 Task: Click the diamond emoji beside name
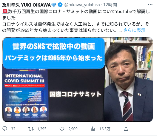[x=54, y=5]
